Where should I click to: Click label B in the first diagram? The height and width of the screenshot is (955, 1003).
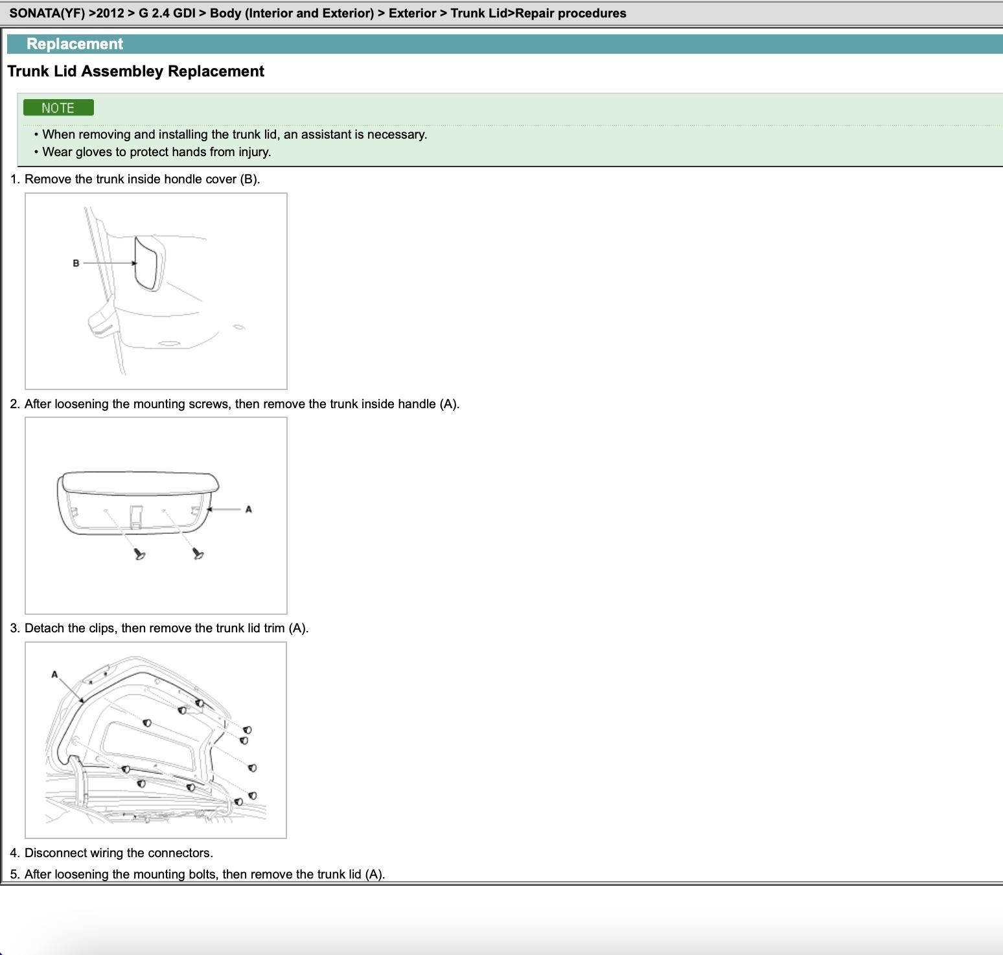[76, 263]
